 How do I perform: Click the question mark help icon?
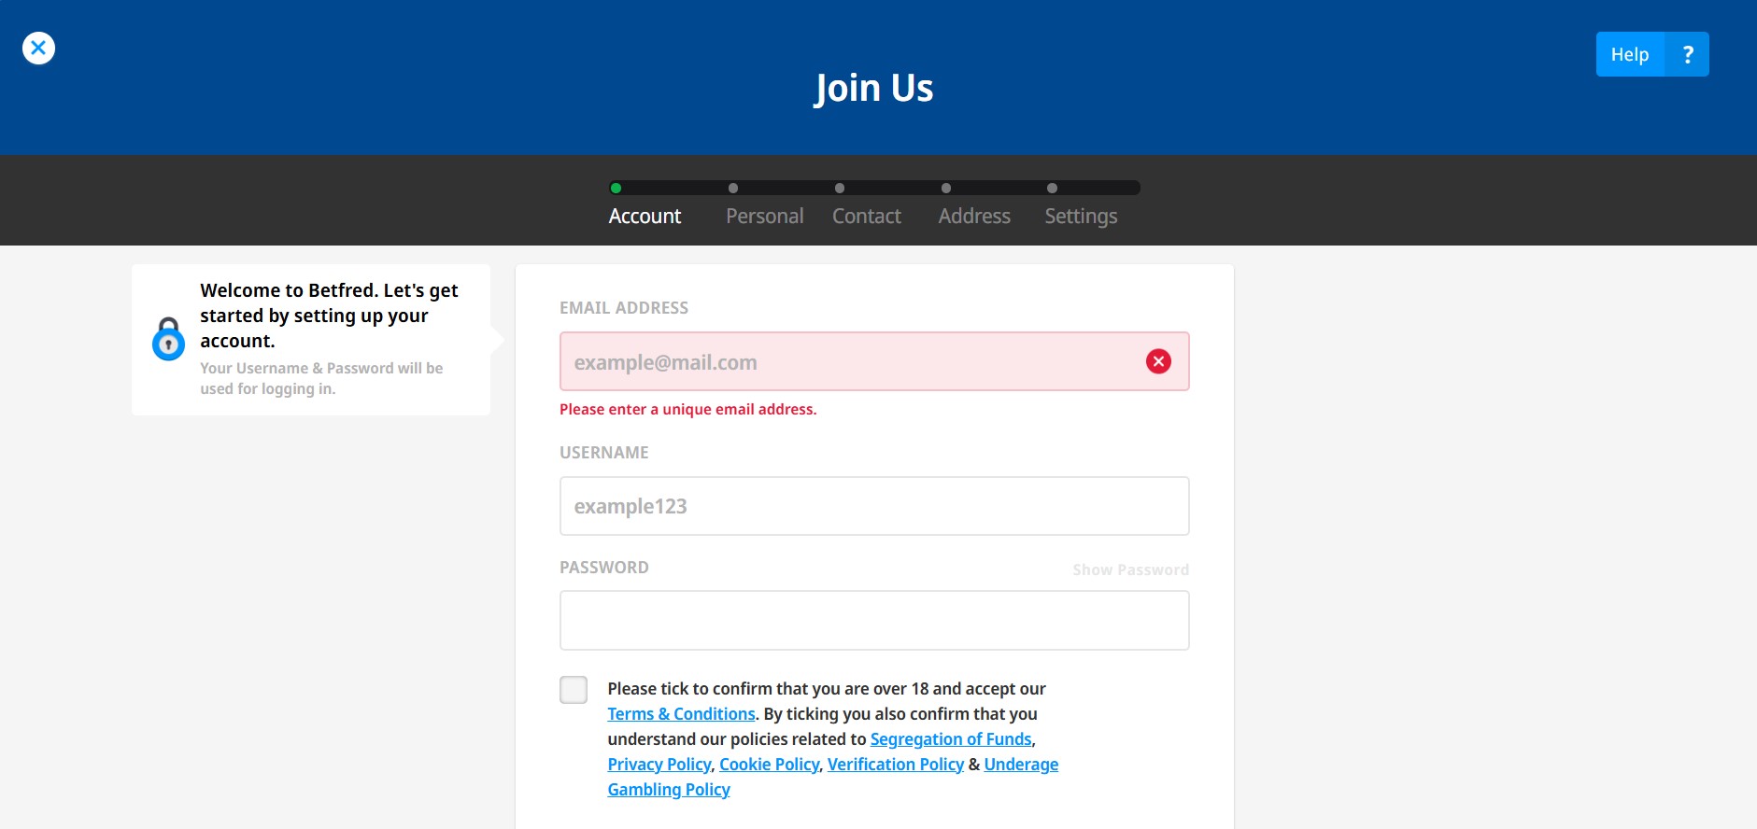[1687, 54]
